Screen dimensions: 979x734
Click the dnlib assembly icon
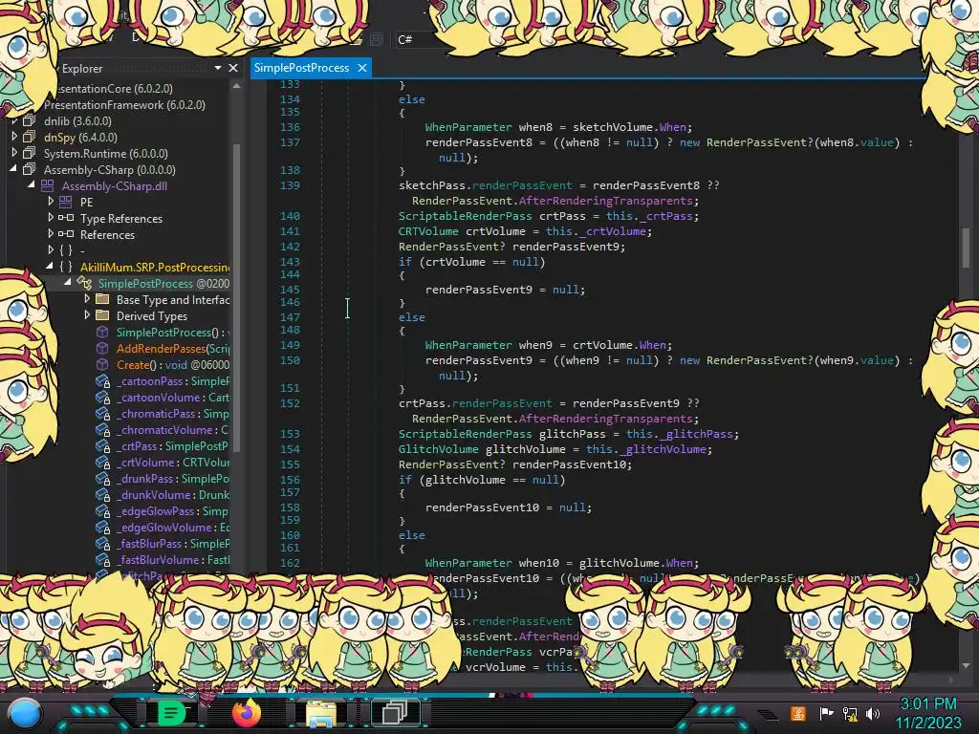coord(29,120)
